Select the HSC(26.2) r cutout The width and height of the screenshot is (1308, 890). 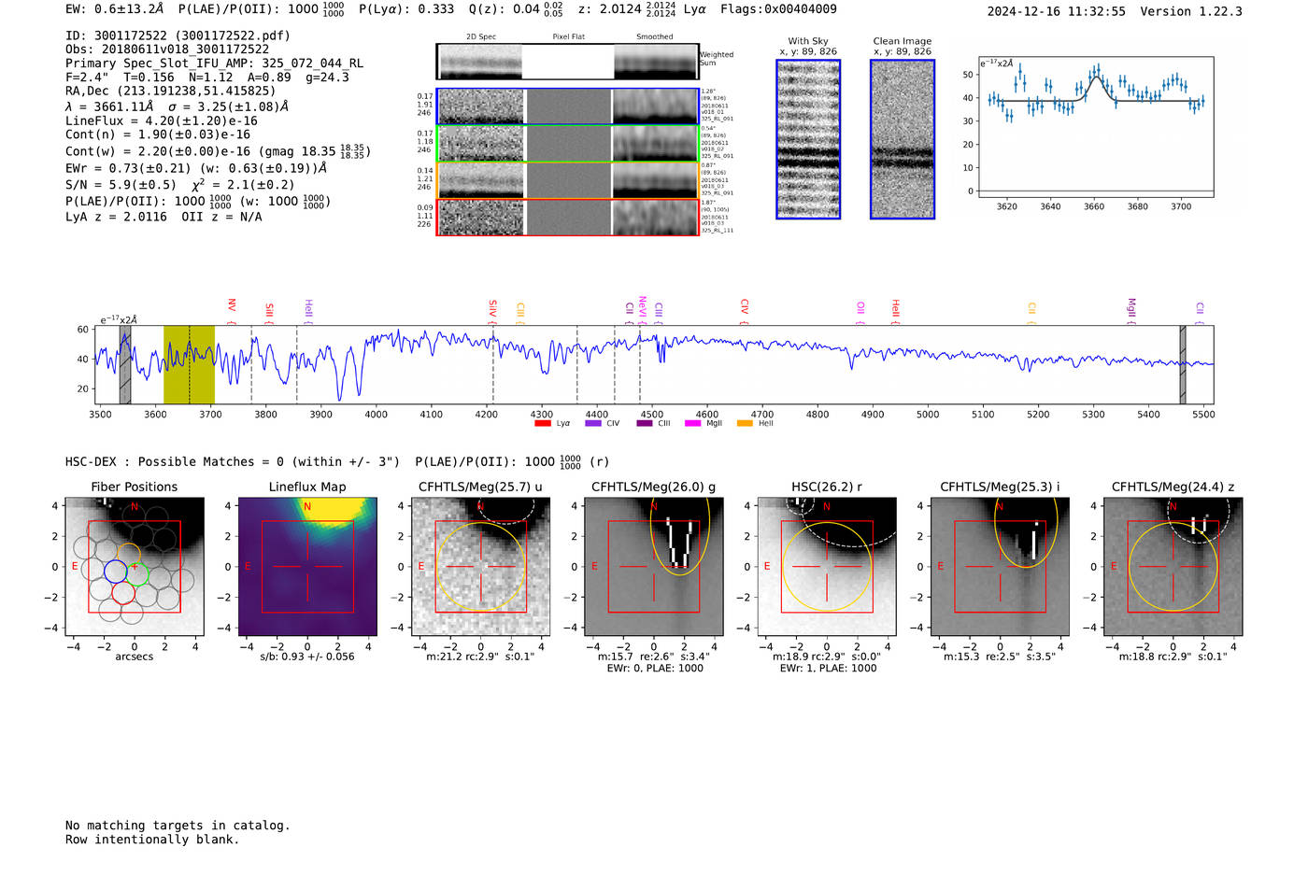(x=827, y=567)
